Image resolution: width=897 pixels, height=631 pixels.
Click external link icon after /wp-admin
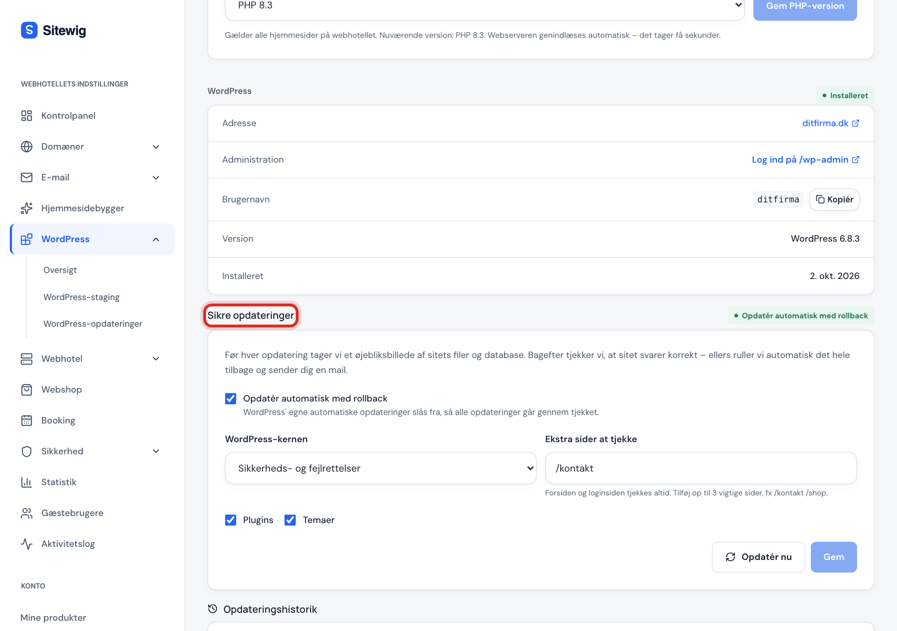click(855, 159)
